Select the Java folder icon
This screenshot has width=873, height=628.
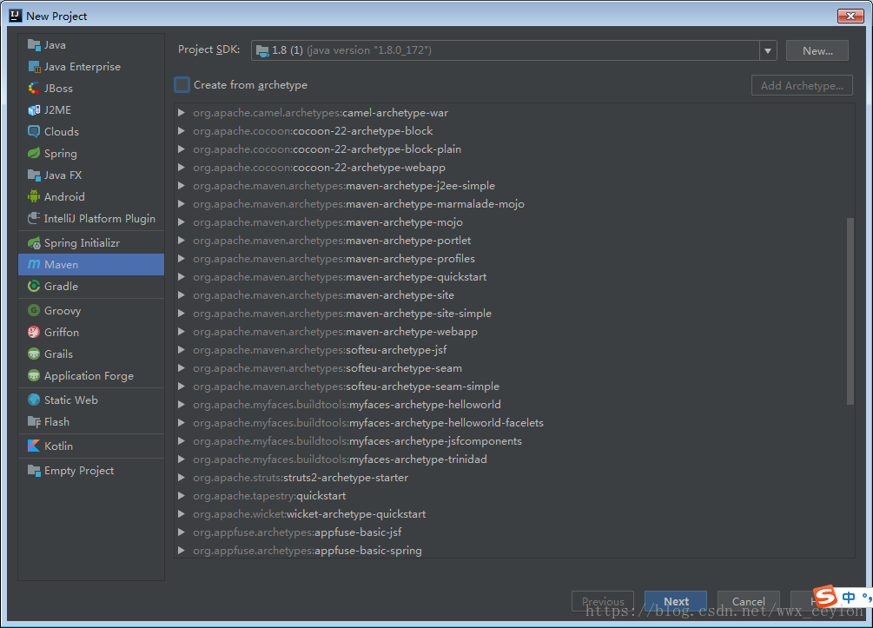point(34,45)
